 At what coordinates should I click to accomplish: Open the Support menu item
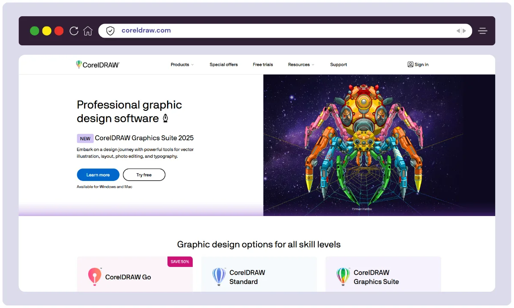(338, 65)
